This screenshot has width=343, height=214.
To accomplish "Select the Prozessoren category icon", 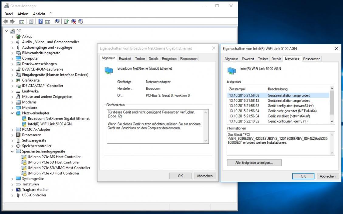I will point(18,135).
